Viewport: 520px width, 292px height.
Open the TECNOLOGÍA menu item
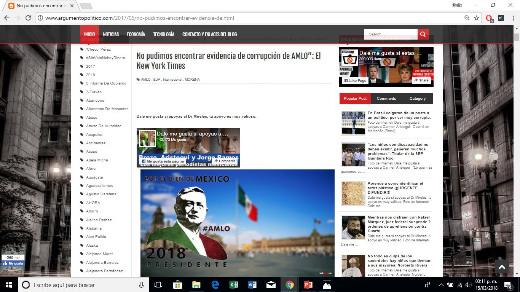click(164, 34)
